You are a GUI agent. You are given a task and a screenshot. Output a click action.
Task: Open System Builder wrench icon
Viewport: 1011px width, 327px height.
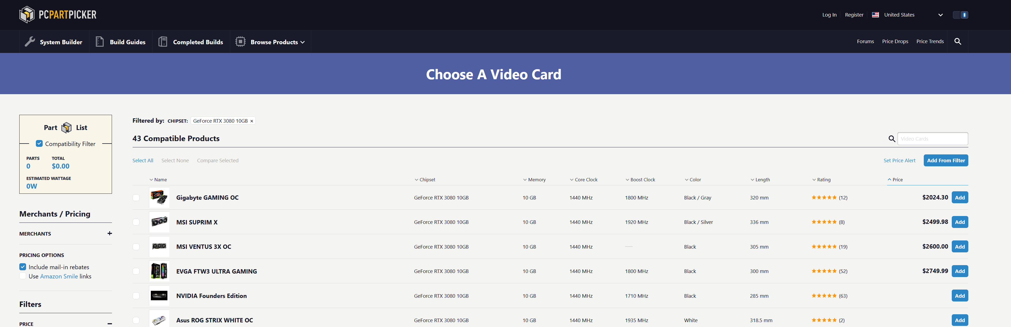(30, 42)
